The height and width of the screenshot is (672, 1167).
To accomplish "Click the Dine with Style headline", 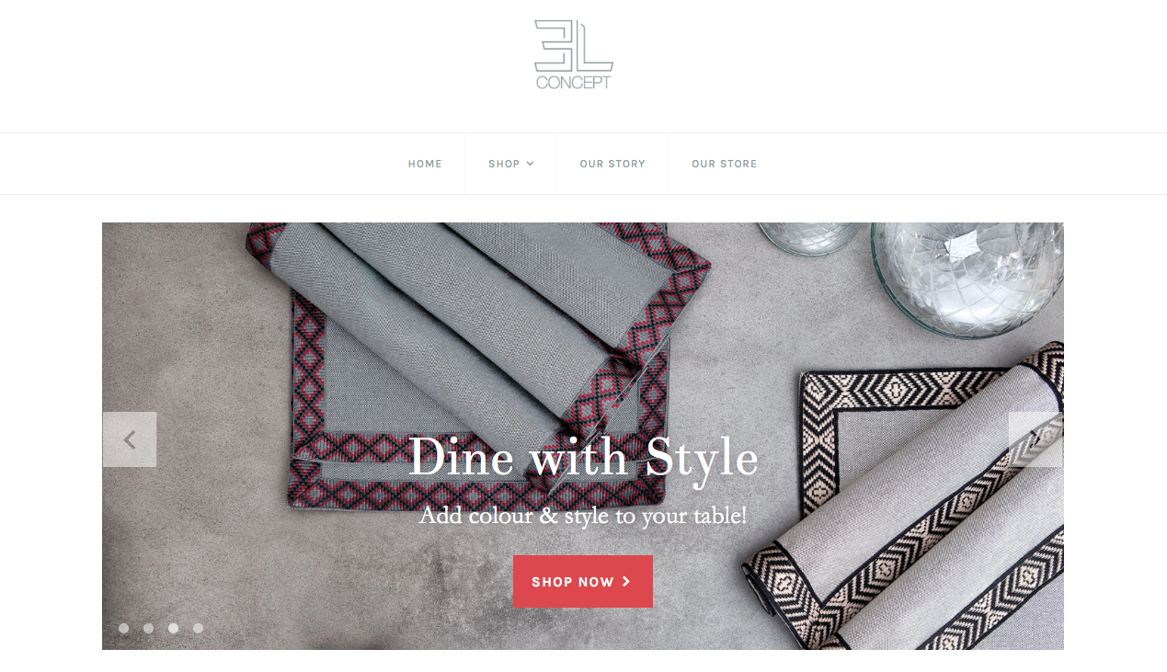I will tap(583, 457).
